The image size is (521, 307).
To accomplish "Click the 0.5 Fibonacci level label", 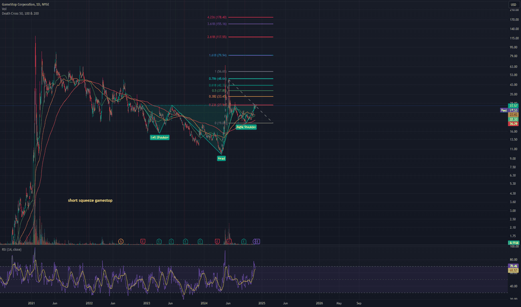I will 219,90.
